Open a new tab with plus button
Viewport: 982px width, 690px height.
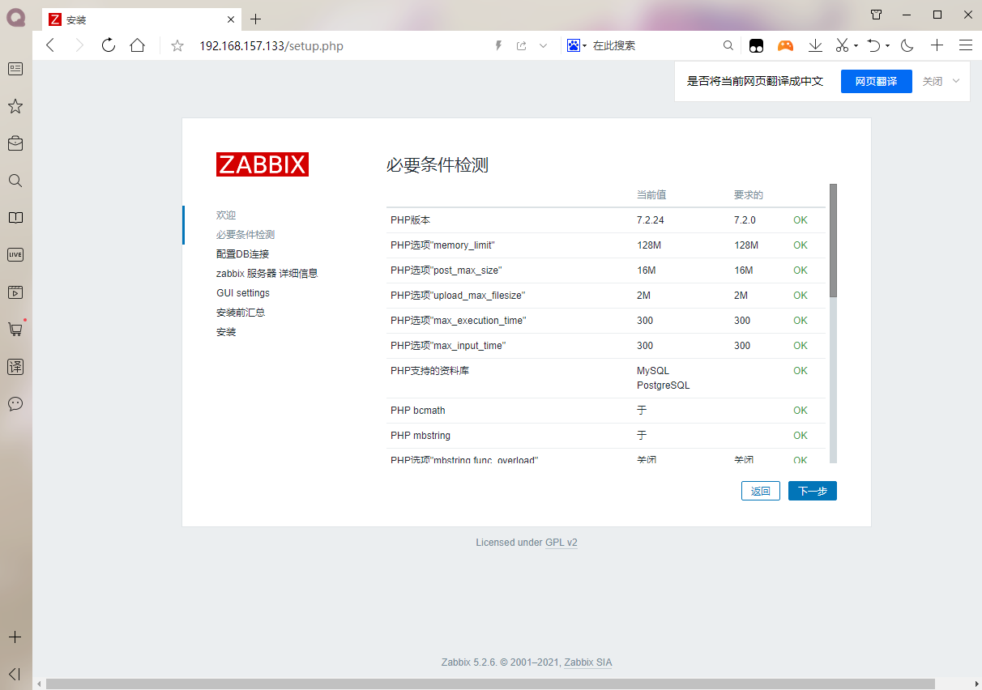pyautogui.click(x=256, y=19)
